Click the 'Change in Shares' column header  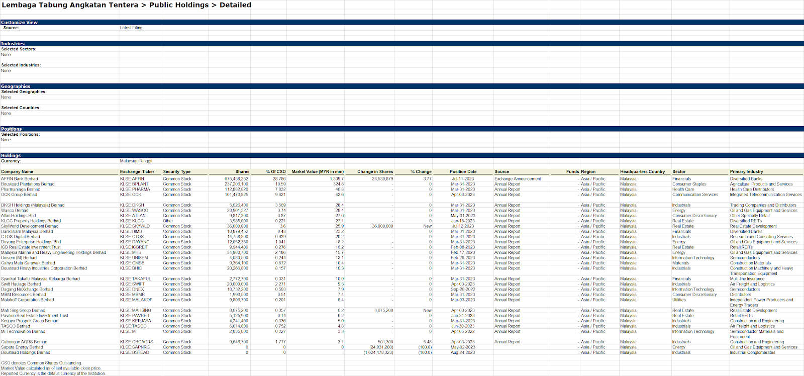(375, 172)
